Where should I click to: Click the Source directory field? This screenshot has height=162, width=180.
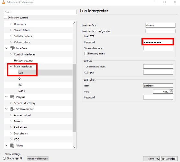[x=158, y=48]
